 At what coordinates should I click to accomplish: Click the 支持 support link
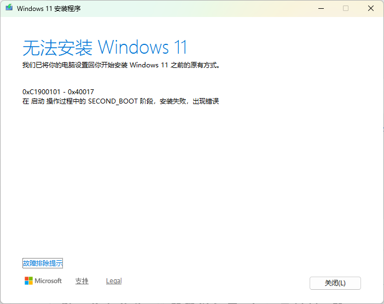[82, 281]
